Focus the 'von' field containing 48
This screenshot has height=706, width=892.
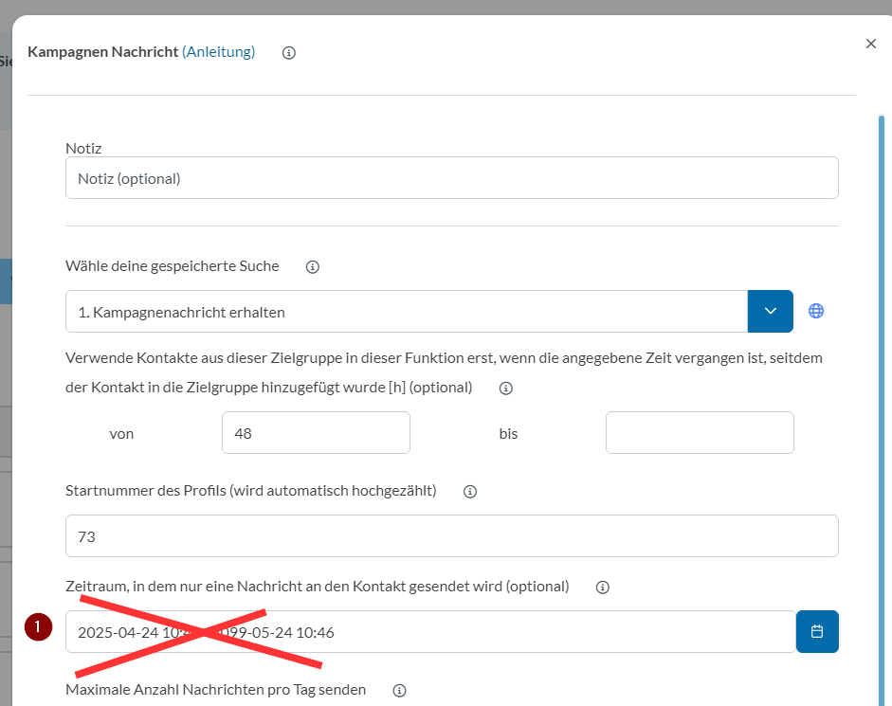(316, 433)
